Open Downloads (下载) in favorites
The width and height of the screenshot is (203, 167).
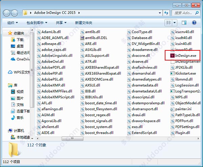tap(17, 40)
